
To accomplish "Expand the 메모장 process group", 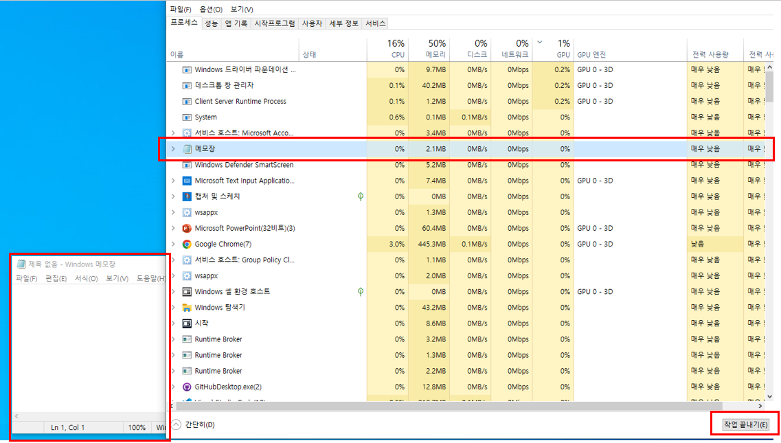I will point(173,149).
